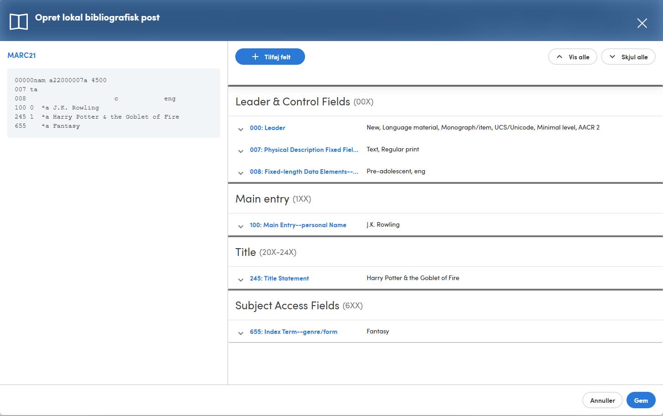The height and width of the screenshot is (416, 663).
Task: Click the Main entry (1XX) section heading
Action: point(273,199)
